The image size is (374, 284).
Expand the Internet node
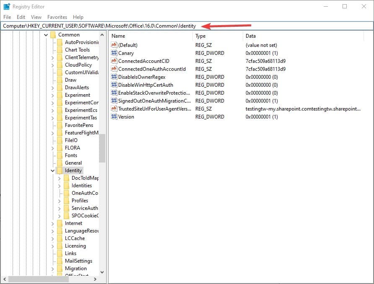coord(53,224)
